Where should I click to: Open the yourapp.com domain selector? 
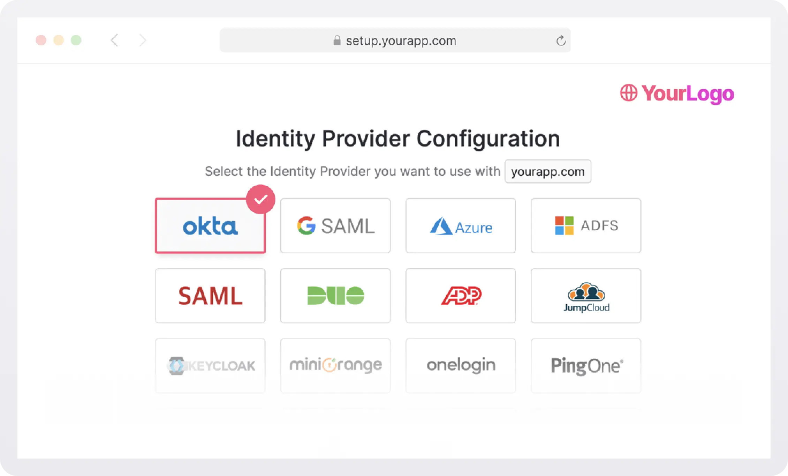coord(547,171)
